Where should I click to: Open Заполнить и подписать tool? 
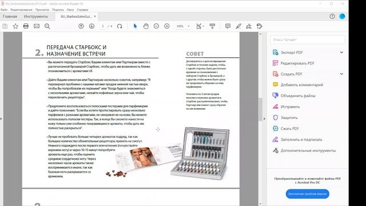[x=301, y=140]
